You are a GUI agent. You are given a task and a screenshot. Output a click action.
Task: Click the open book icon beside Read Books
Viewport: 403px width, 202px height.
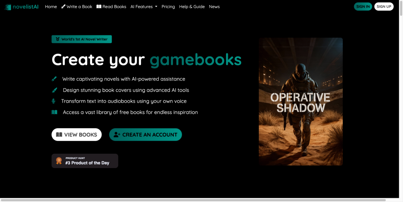coord(99,7)
